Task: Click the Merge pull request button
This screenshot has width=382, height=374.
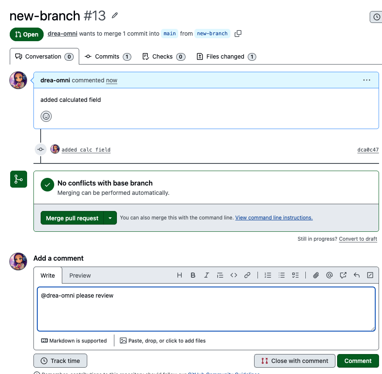Action: (72, 218)
